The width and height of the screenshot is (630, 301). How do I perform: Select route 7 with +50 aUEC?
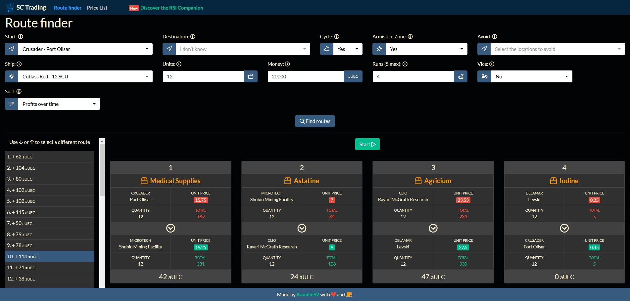tap(50, 223)
